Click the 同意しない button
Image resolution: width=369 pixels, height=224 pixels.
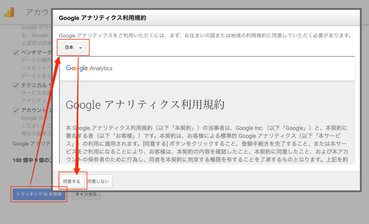point(98,181)
